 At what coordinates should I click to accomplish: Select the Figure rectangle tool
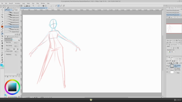pyautogui.click(x=2, y=50)
